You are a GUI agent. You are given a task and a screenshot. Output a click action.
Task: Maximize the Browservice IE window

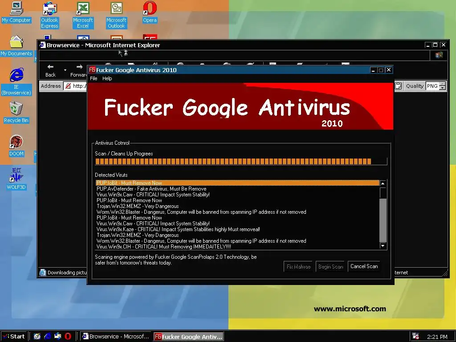435,45
